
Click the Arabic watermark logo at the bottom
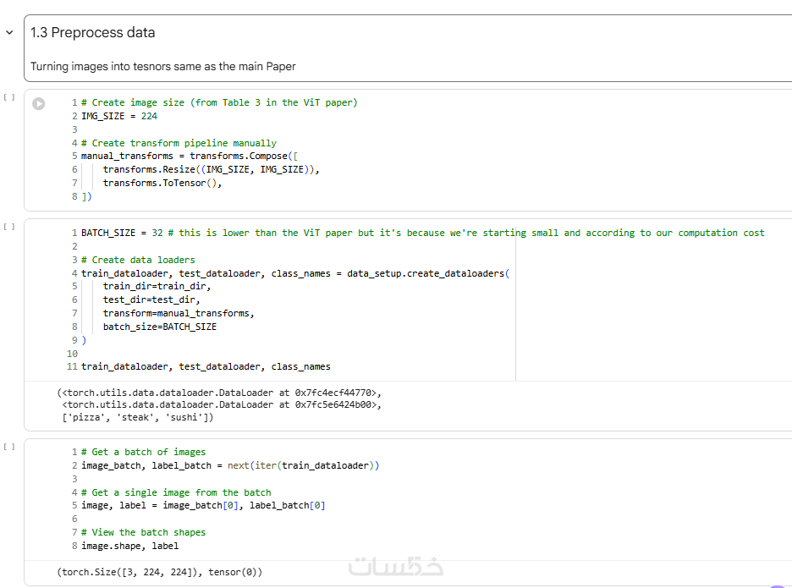click(x=395, y=567)
